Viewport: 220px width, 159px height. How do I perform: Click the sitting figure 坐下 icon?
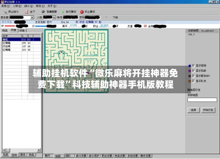(27, 12)
